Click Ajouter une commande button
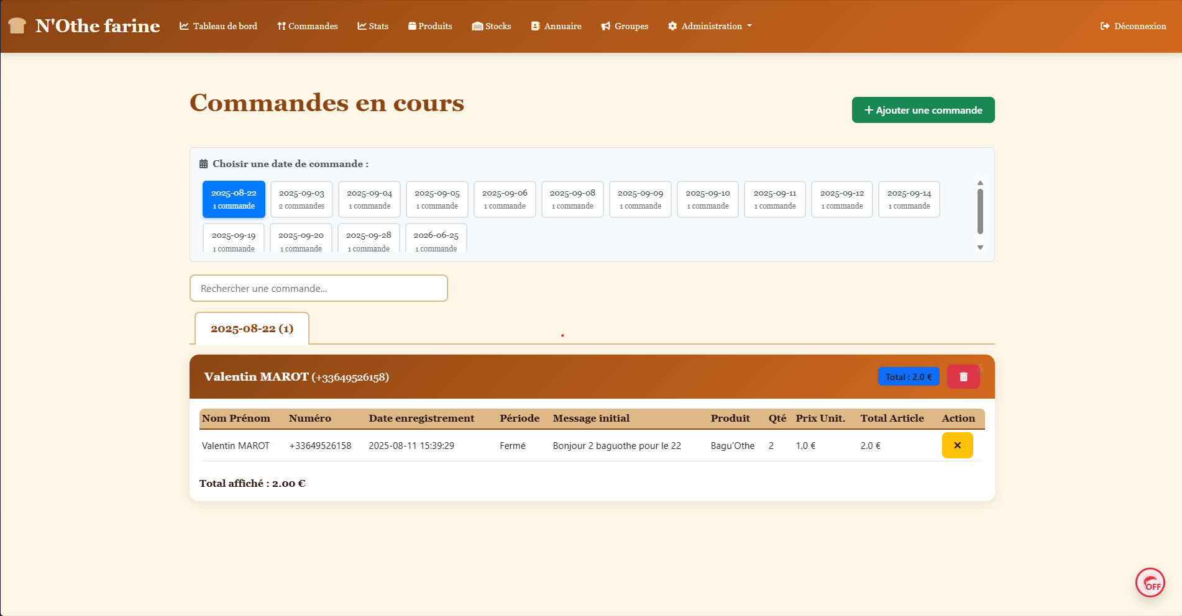 coord(923,110)
